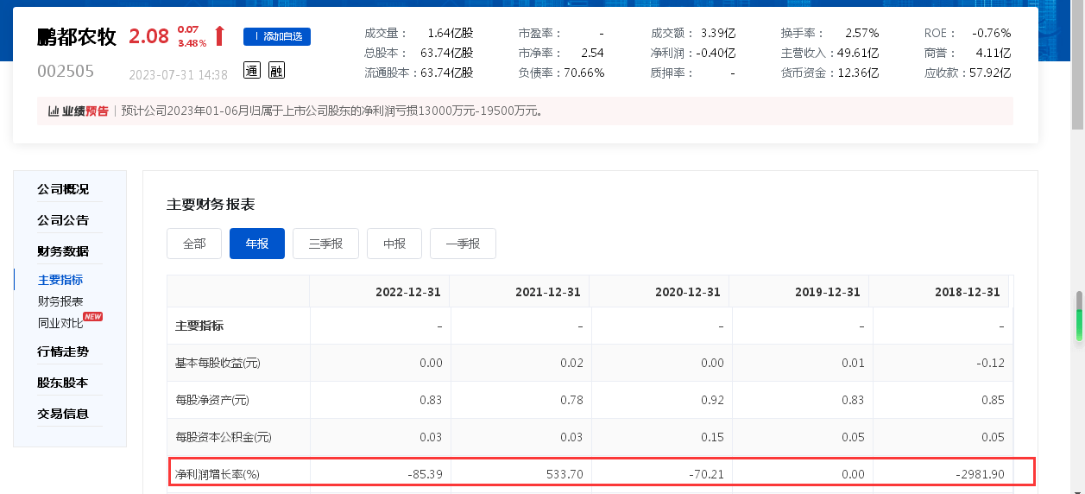Click the 业绩预告 chart icon
1085x494 pixels.
coord(54,111)
